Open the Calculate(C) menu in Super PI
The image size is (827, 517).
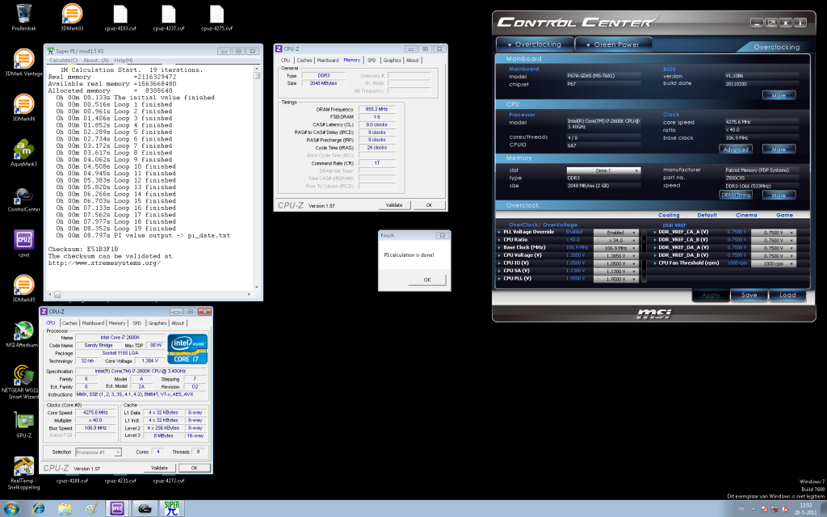pyautogui.click(x=63, y=60)
